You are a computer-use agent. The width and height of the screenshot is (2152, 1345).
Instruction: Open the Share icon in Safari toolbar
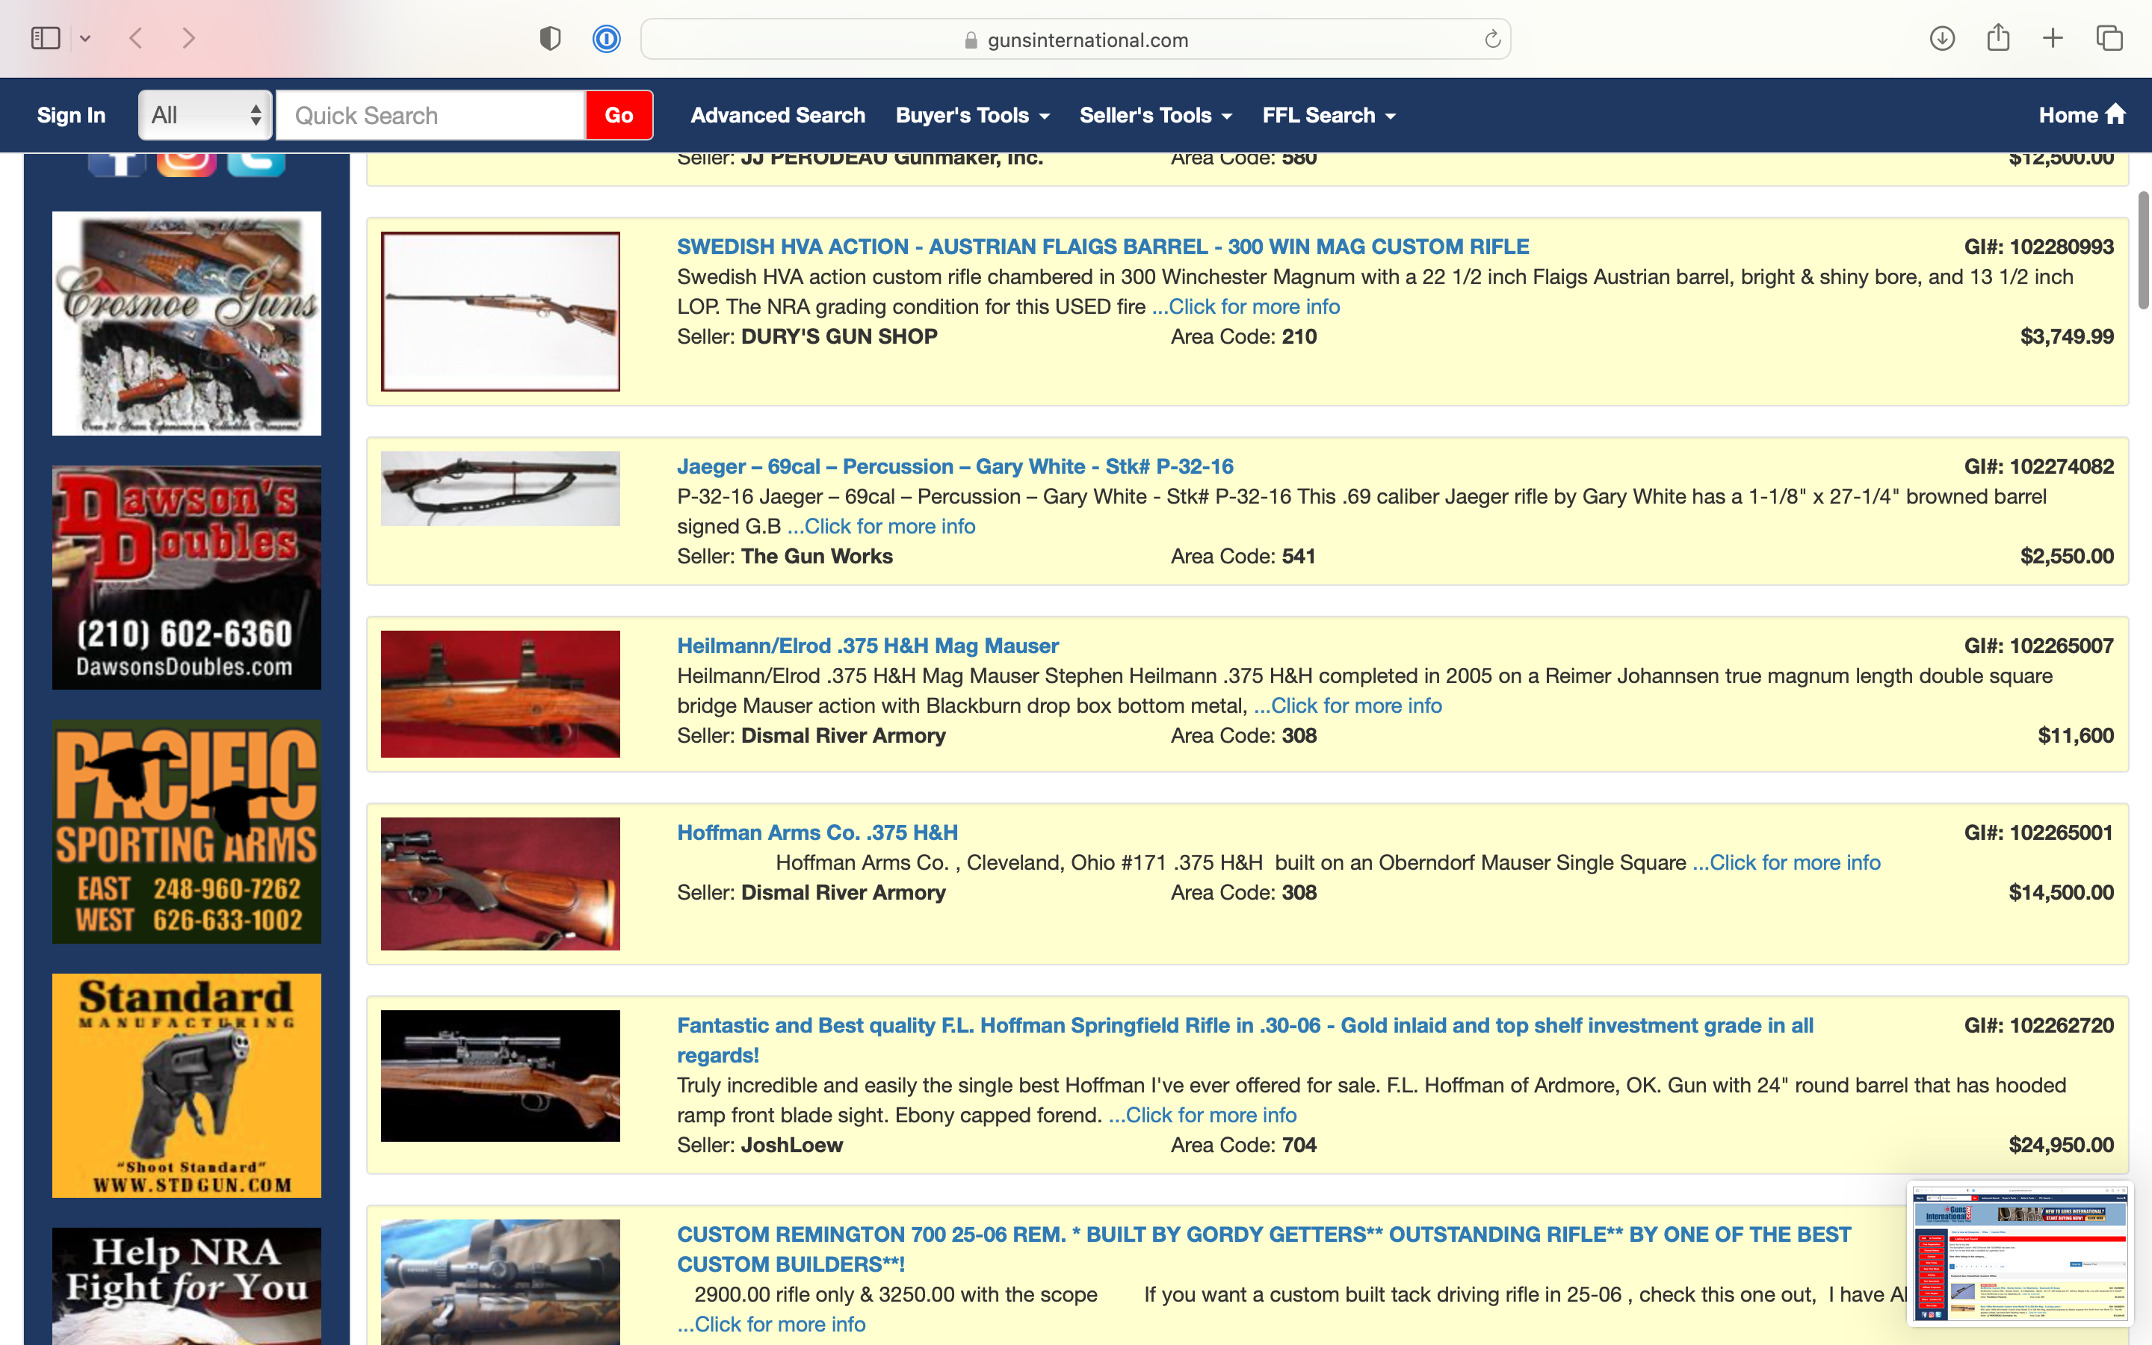tap(1998, 37)
